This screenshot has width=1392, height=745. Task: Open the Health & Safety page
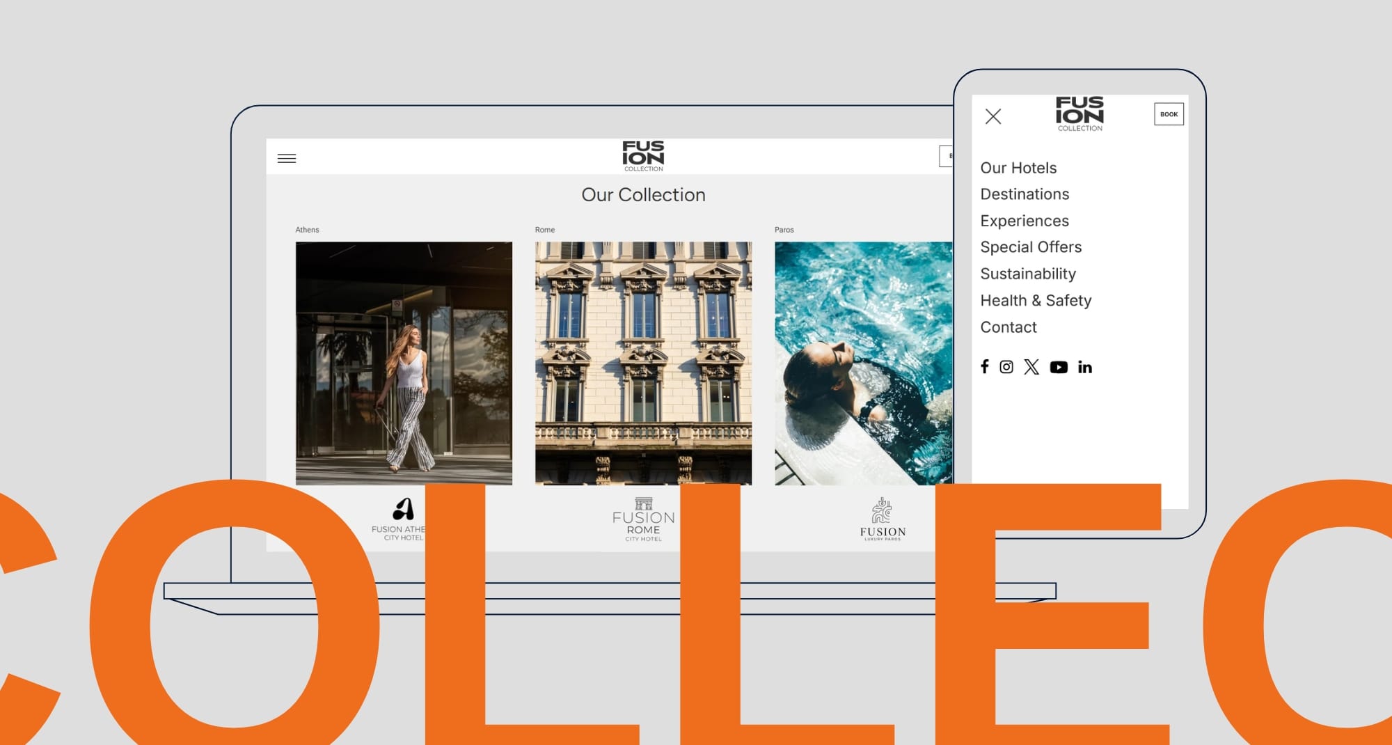coord(1036,300)
